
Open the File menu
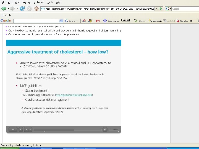(x=3, y=2)
